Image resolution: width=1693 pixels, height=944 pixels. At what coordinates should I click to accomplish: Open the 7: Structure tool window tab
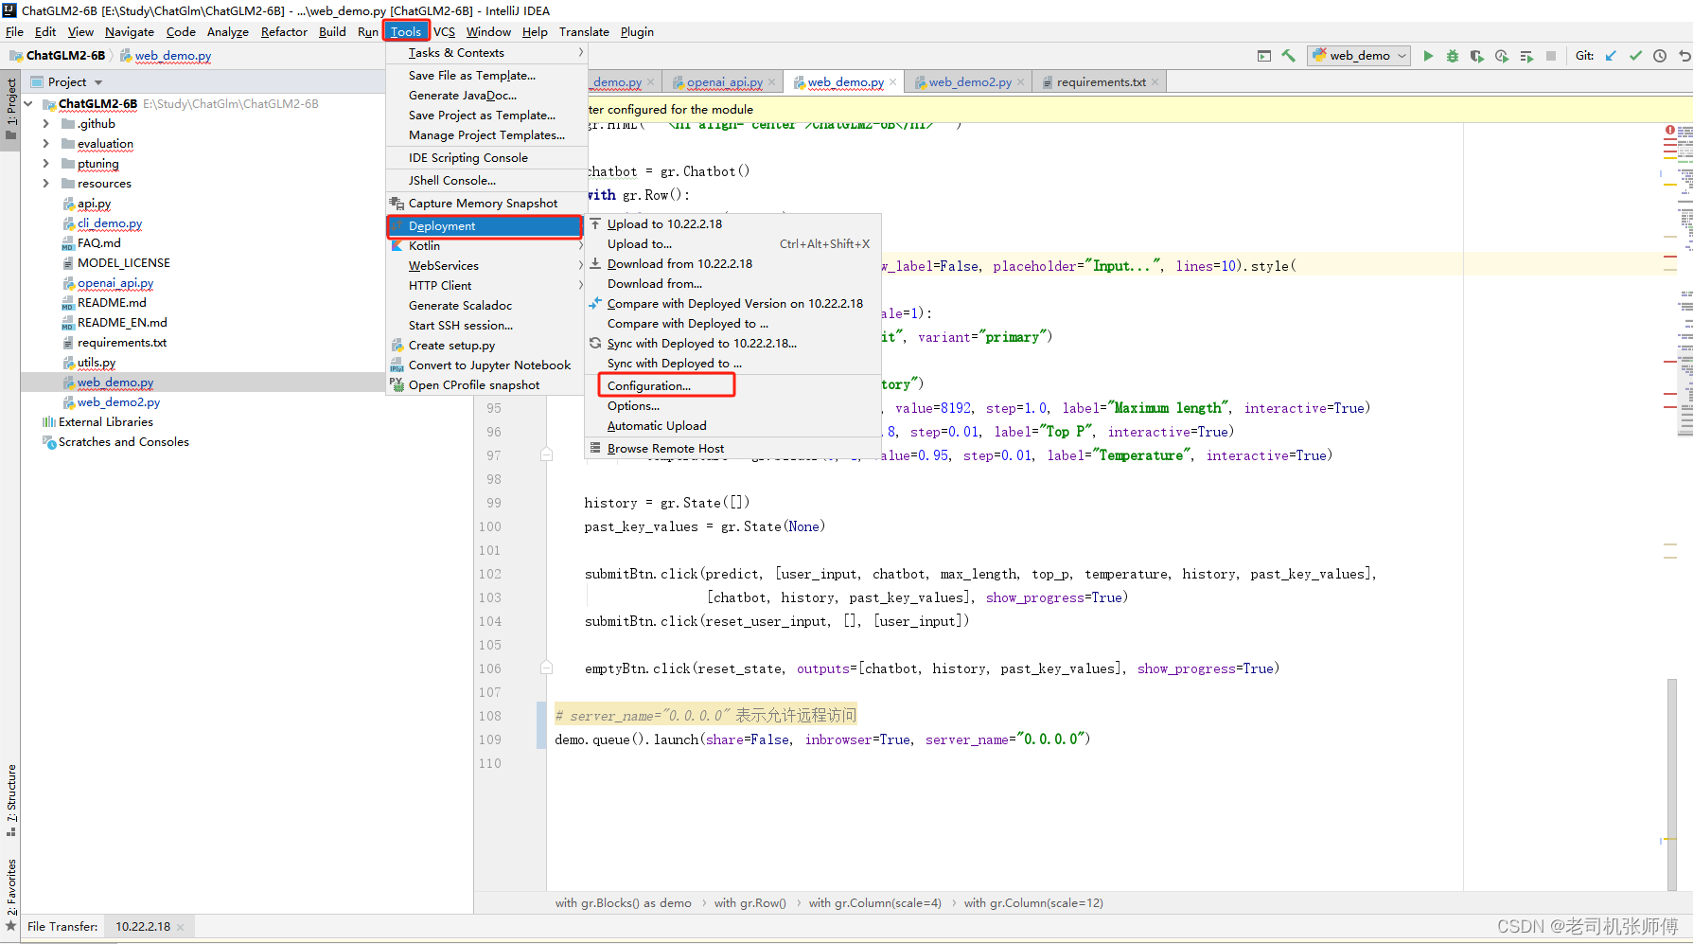click(11, 799)
